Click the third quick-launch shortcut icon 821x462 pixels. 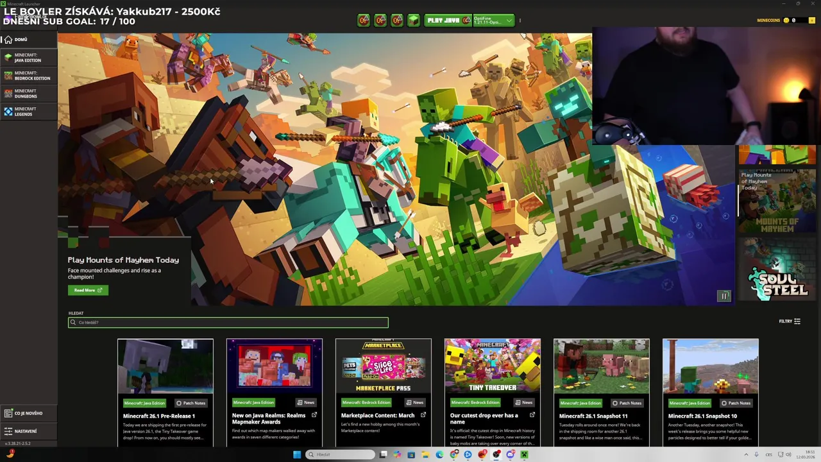point(397,21)
